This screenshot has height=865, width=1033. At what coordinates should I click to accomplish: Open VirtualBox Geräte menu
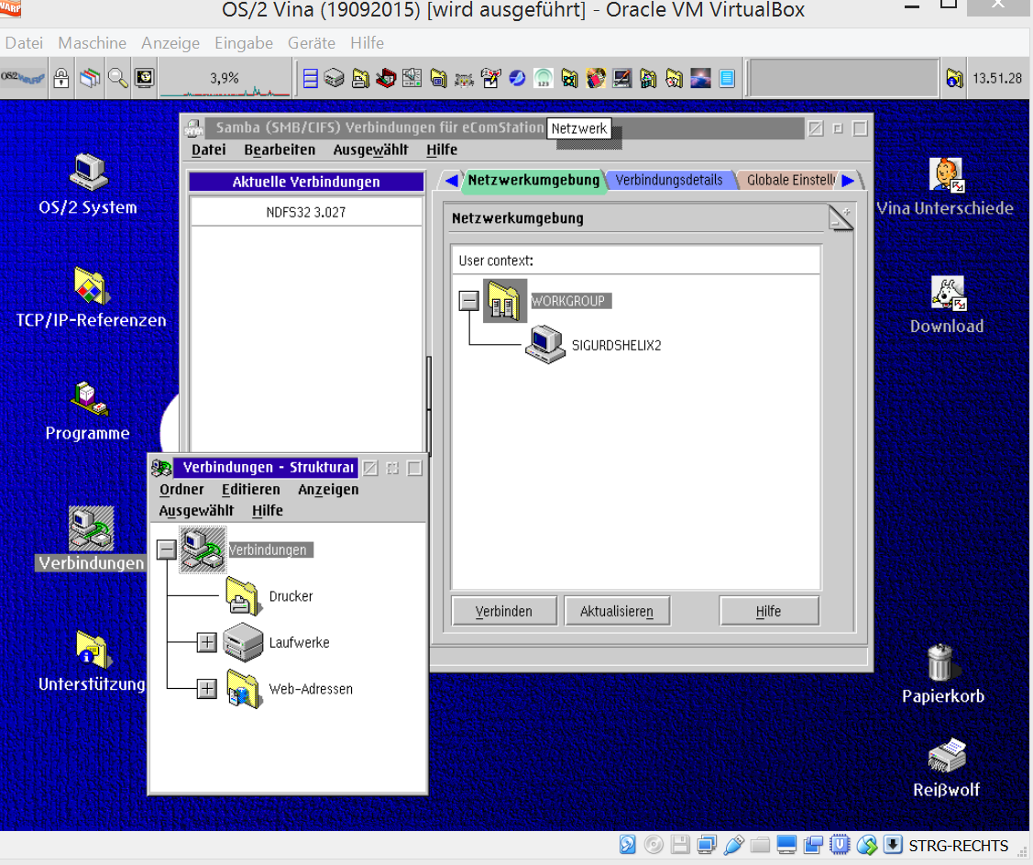[312, 43]
